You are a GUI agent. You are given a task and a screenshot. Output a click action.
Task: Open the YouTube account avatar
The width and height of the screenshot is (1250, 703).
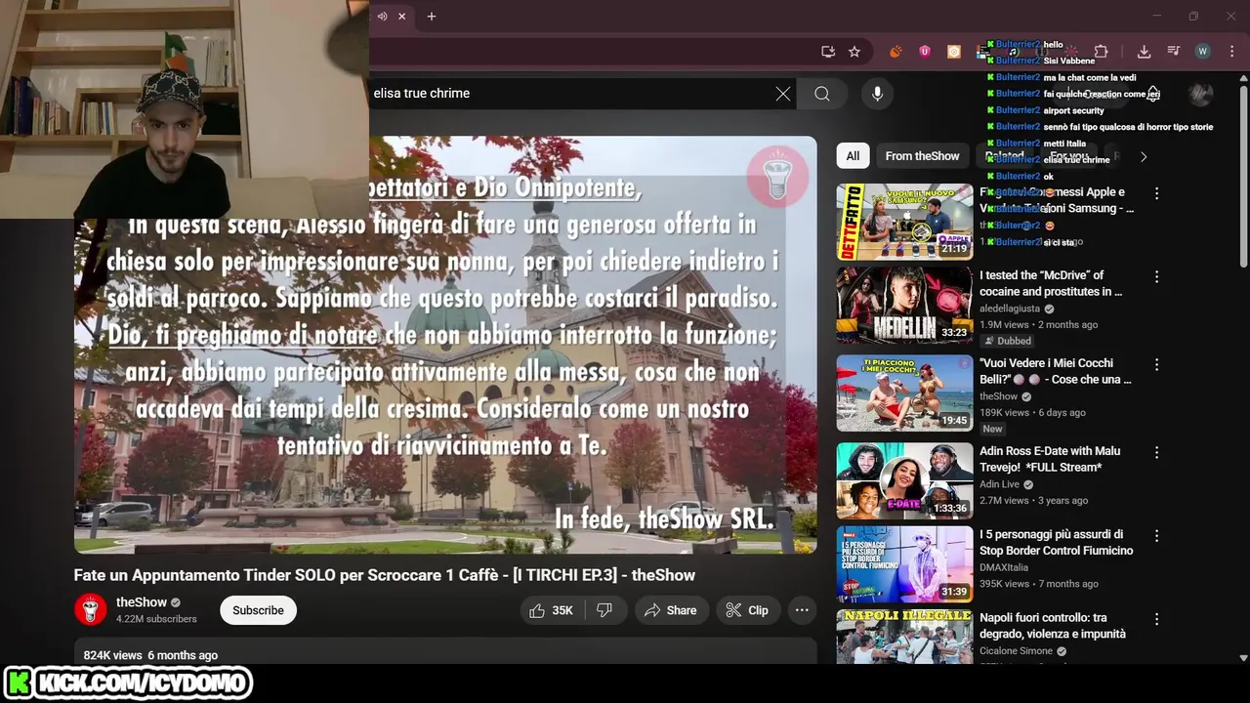[1200, 94]
